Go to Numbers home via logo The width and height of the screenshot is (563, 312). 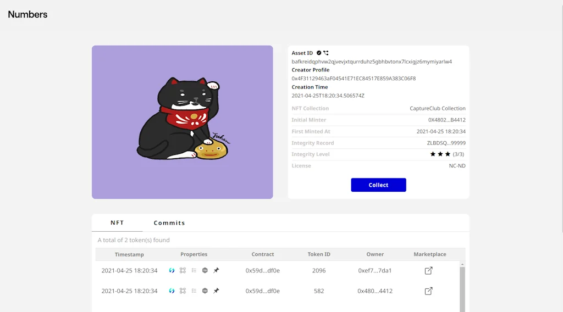click(27, 14)
